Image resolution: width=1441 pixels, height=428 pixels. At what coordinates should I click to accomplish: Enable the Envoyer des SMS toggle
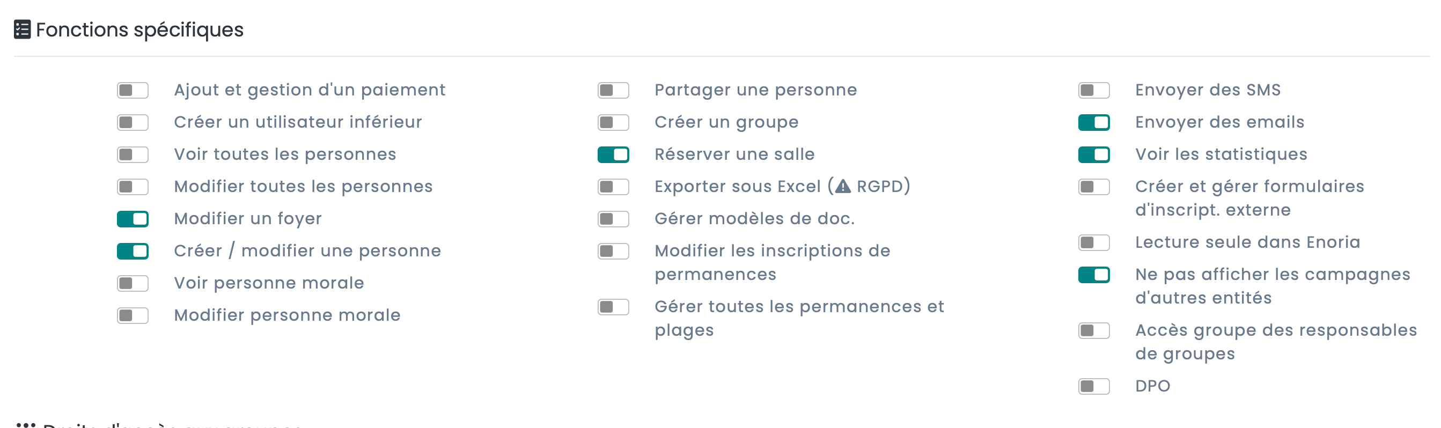click(1093, 90)
